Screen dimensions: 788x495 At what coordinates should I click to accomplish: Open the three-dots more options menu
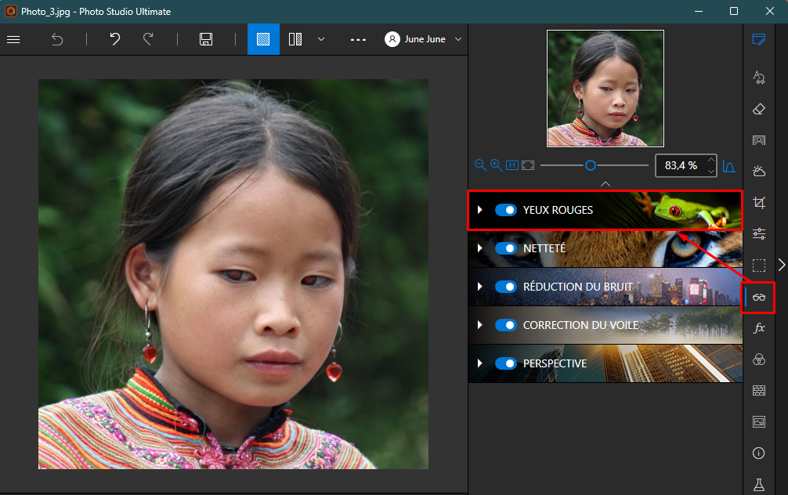coord(358,39)
